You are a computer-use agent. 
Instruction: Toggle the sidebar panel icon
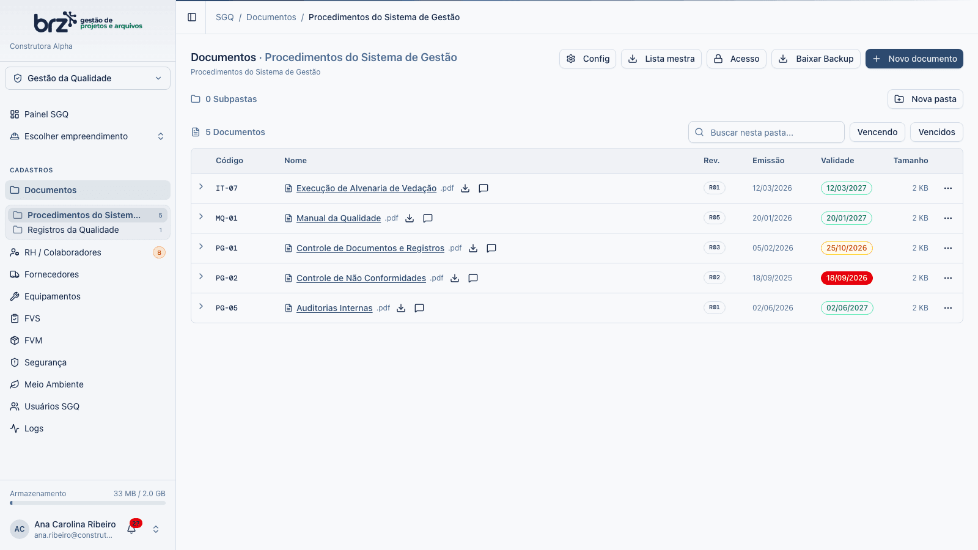point(192,17)
